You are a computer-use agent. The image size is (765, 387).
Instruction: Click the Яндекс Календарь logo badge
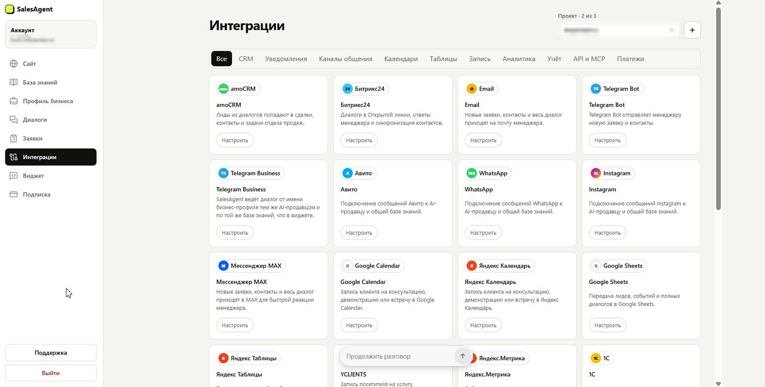(x=472, y=266)
